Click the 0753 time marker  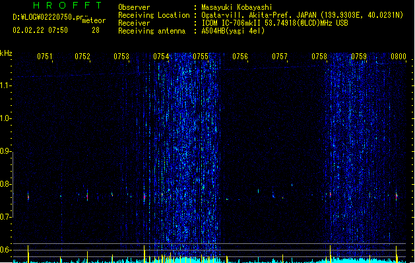(121, 57)
